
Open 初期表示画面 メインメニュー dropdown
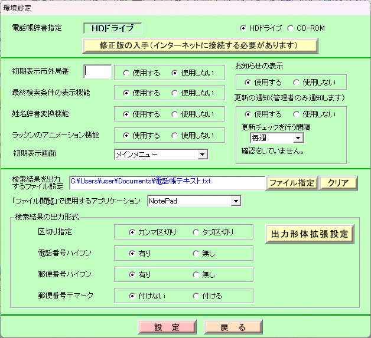click(x=161, y=155)
